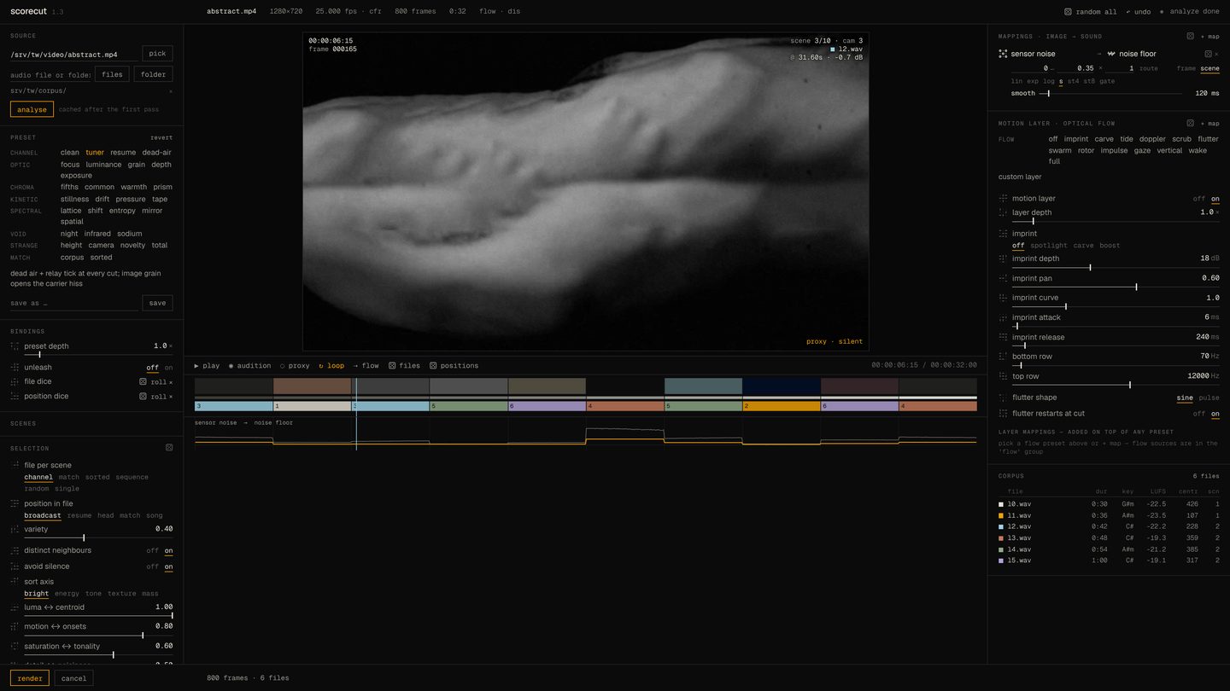The width and height of the screenshot is (1230, 691).
Task: Remove the sensor noise mapping with its ×
Action: (1216, 54)
